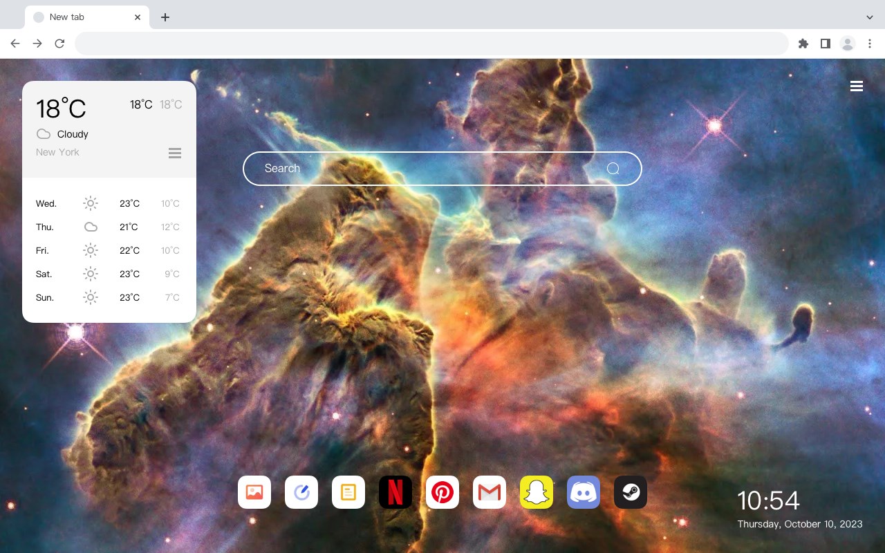
Task: Click the Search input field
Action: (442, 169)
